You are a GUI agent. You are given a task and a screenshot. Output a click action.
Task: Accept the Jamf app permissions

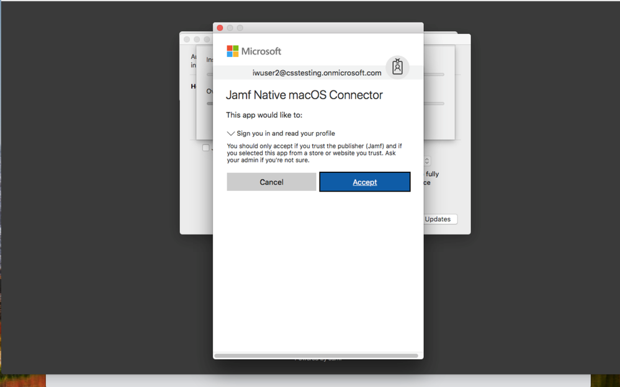pyautogui.click(x=364, y=182)
